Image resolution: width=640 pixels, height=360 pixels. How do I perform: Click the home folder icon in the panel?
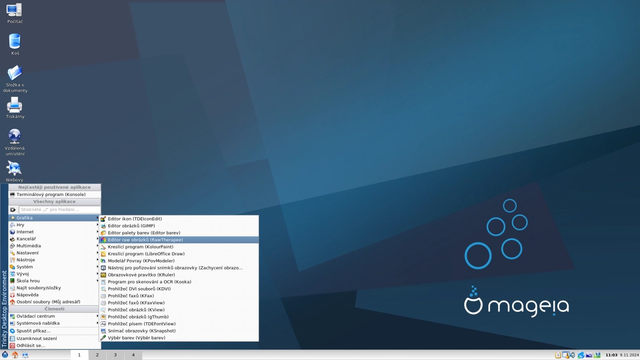tap(15, 355)
